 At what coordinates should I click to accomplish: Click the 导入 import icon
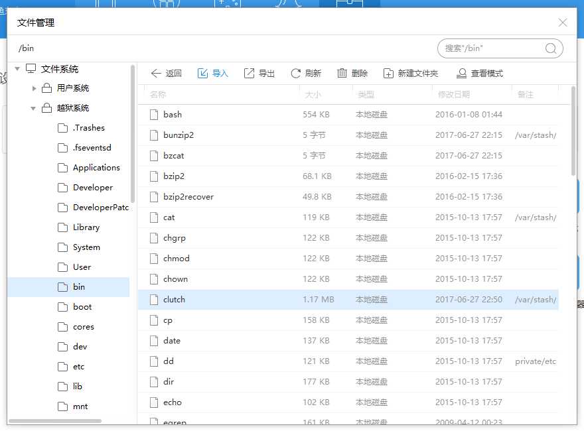pyautogui.click(x=203, y=74)
